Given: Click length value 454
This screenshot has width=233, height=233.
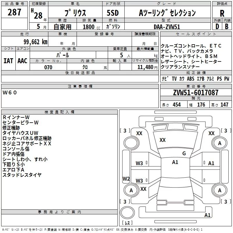Looking at the screenshot, I should point(177,105).
